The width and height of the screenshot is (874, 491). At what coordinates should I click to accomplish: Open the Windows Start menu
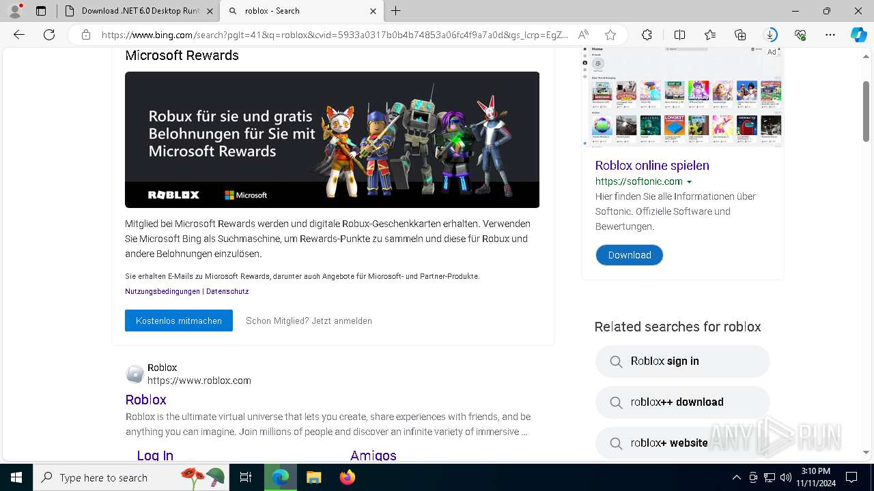(x=16, y=477)
